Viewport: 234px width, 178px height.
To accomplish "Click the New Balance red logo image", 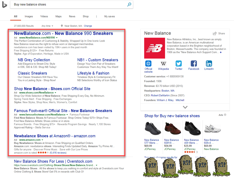I will [x=154, y=48].
